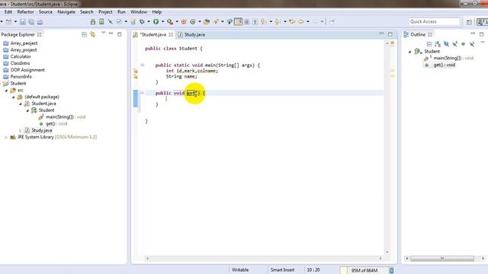The image size is (488, 274).
Task: Click Collapse All icon in Outline view
Action: click(x=429, y=44)
